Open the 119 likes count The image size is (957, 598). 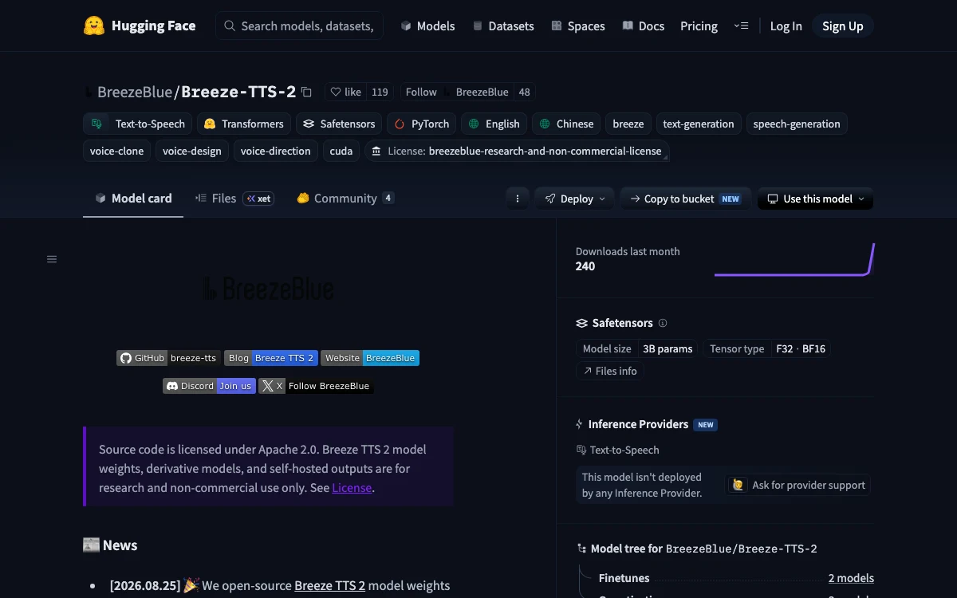(380, 92)
